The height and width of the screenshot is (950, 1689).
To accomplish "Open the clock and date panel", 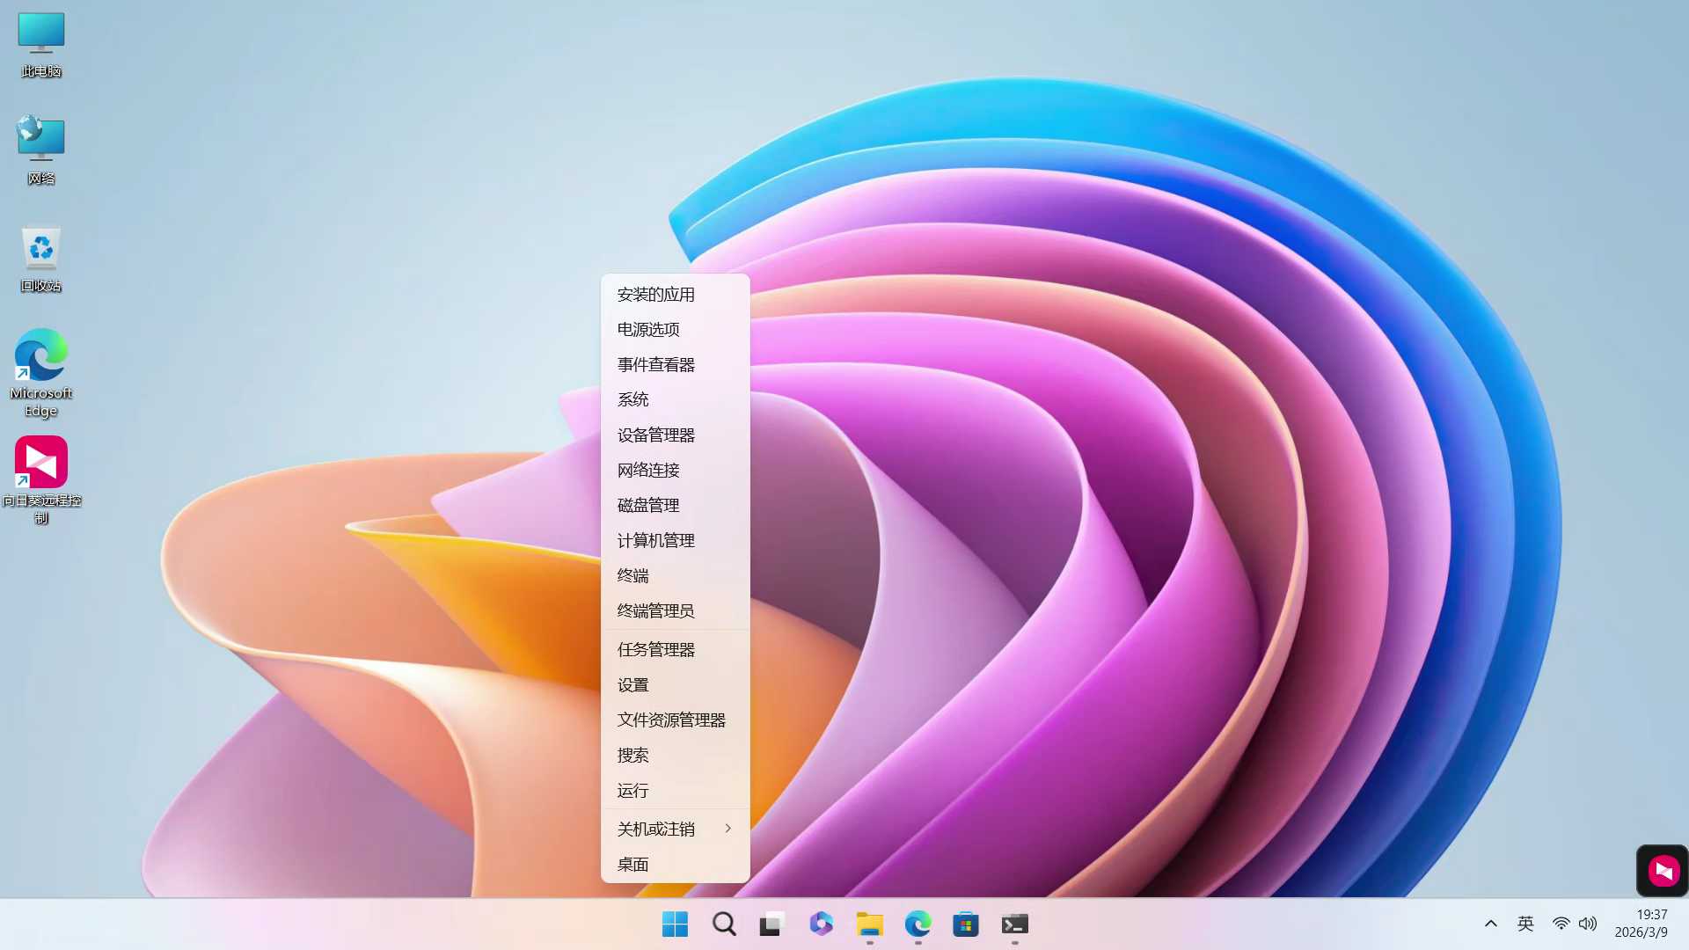I will point(1641,924).
